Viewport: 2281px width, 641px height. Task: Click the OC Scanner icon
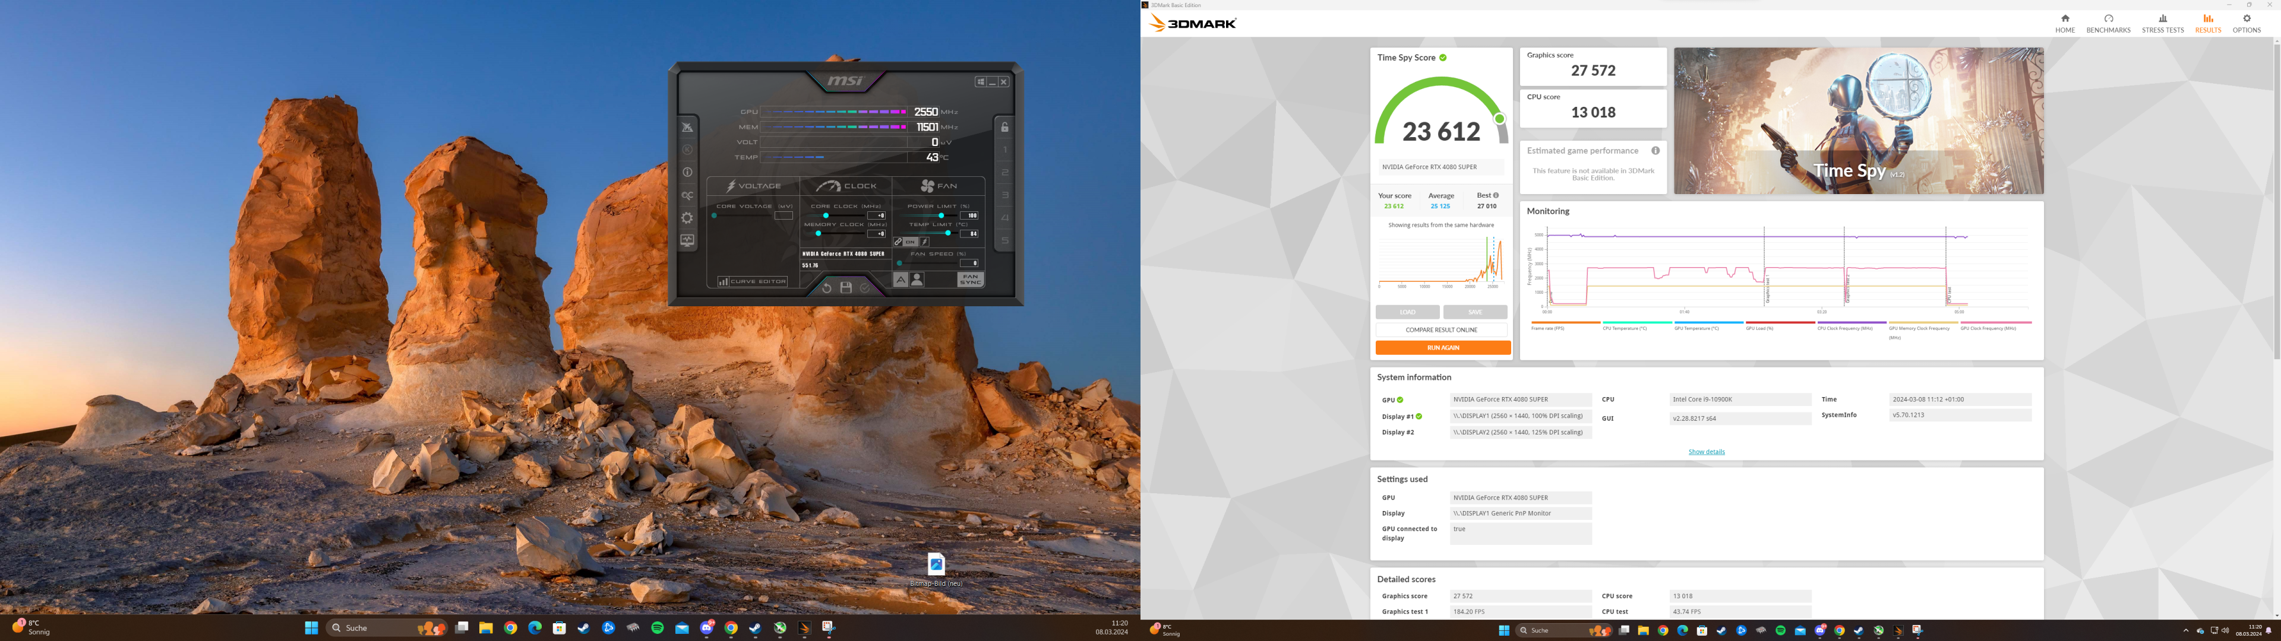687,196
